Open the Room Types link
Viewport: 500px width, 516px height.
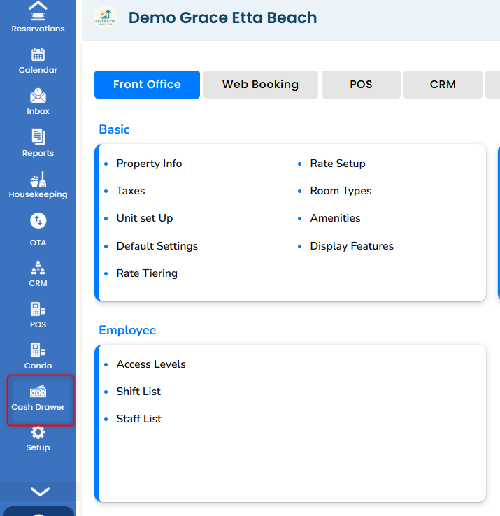tap(341, 191)
